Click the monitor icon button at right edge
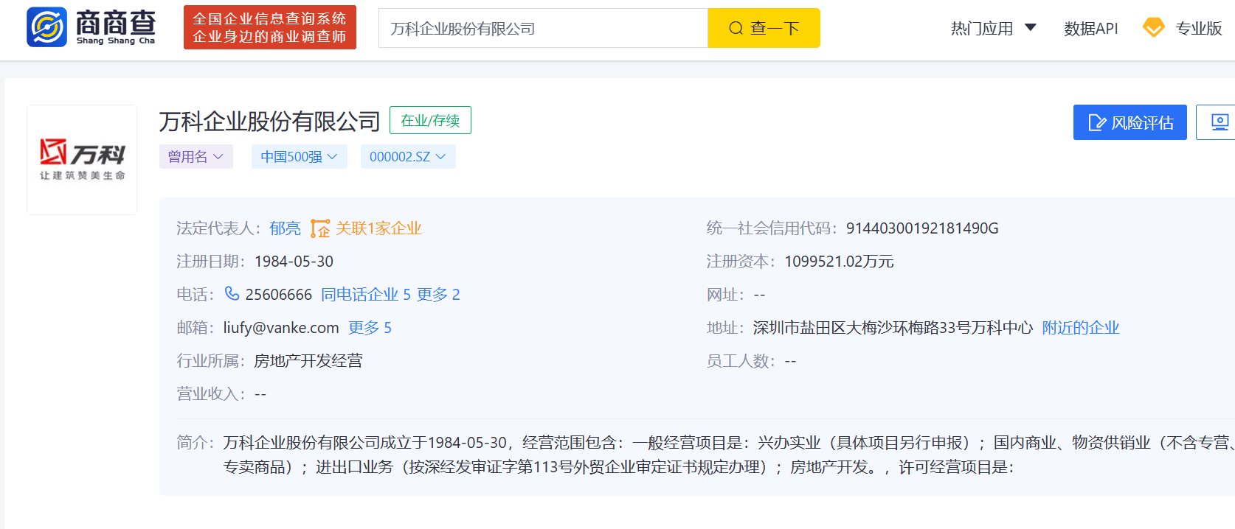Viewport: 1235px width, 529px height. (1220, 122)
